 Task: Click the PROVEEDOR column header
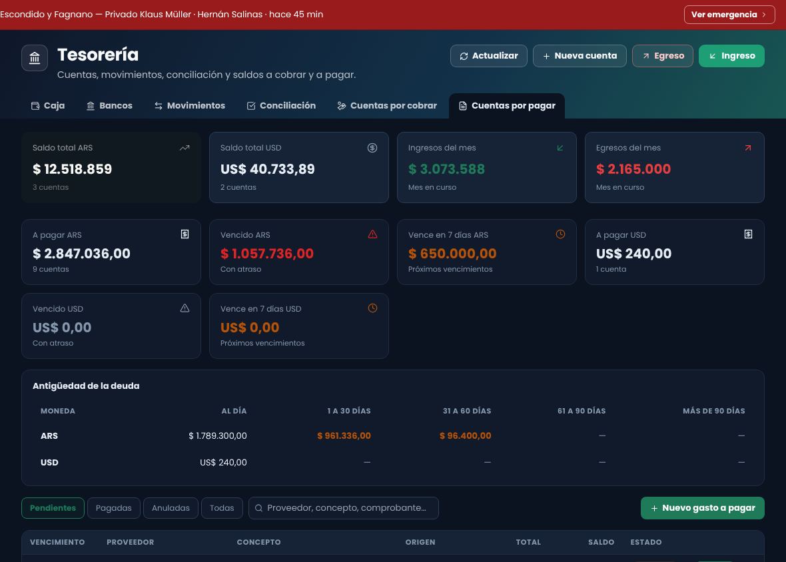click(x=131, y=542)
